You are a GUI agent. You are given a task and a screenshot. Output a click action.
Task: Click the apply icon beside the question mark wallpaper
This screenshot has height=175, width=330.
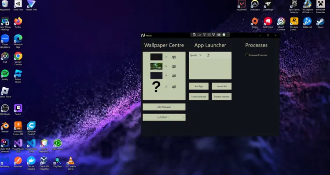coord(174,87)
